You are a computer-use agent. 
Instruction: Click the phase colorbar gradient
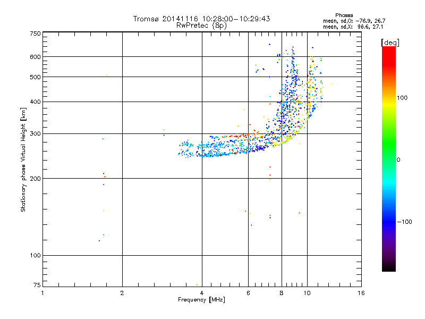pyautogui.click(x=389, y=159)
